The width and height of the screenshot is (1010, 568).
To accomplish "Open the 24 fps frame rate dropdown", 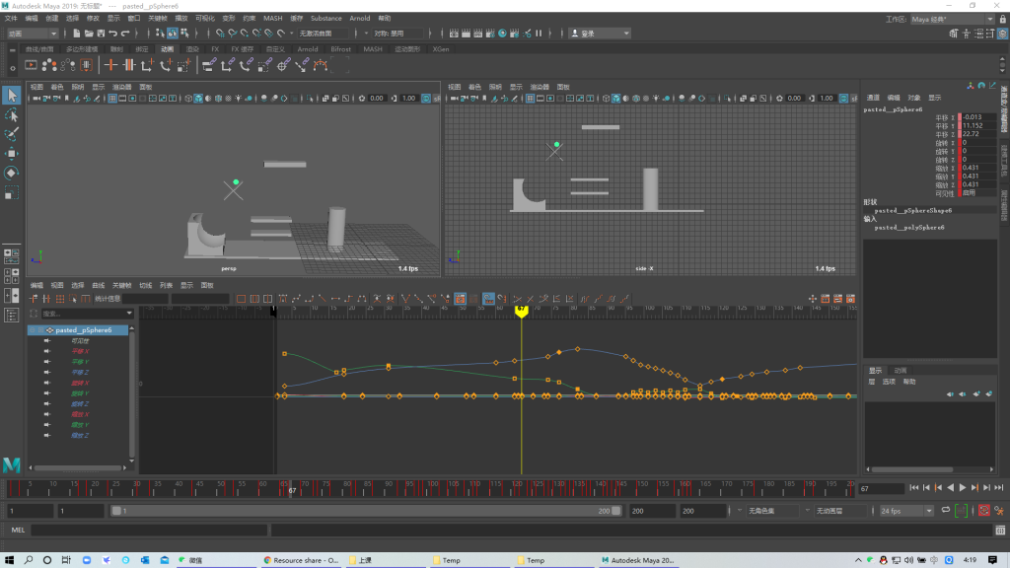I will click(906, 511).
